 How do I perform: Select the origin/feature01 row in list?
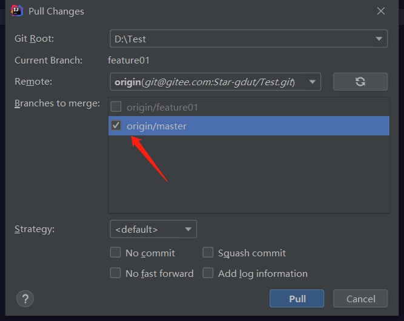(x=242, y=107)
